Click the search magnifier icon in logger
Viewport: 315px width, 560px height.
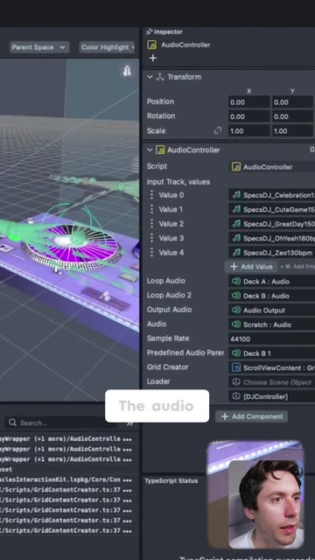(x=12, y=423)
